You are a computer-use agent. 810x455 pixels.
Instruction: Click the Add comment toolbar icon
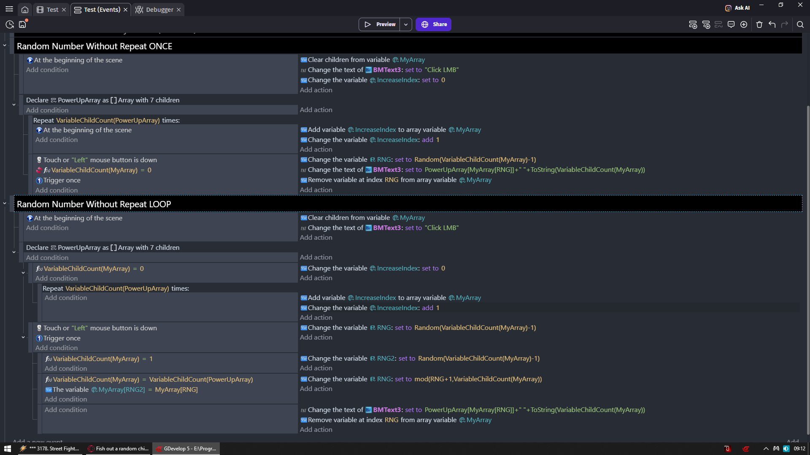(731, 24)
